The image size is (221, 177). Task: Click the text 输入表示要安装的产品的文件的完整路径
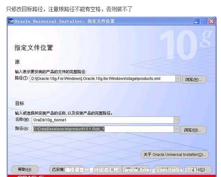click(x=50, y=72)
